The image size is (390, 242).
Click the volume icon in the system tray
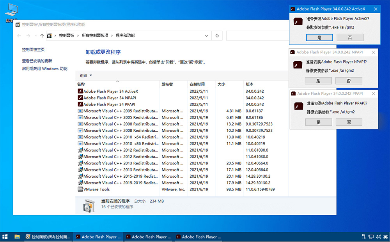[x=378, y=237]
